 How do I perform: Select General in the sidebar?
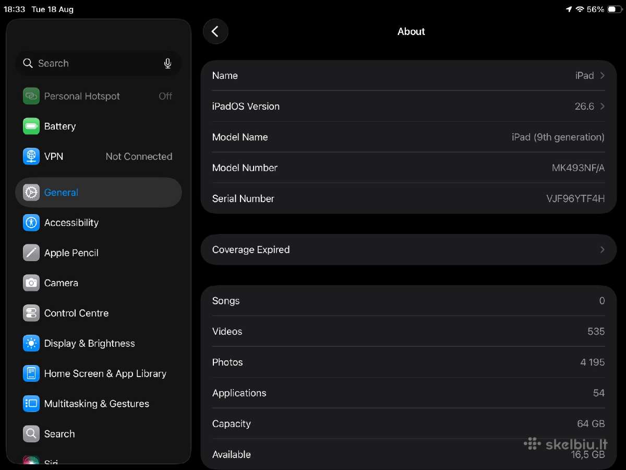(x=99, y=192)
